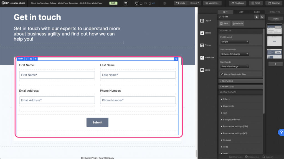Open the Interactive elements panel
This screenshot has width=284, height=159.
click(x=207, y=57)
